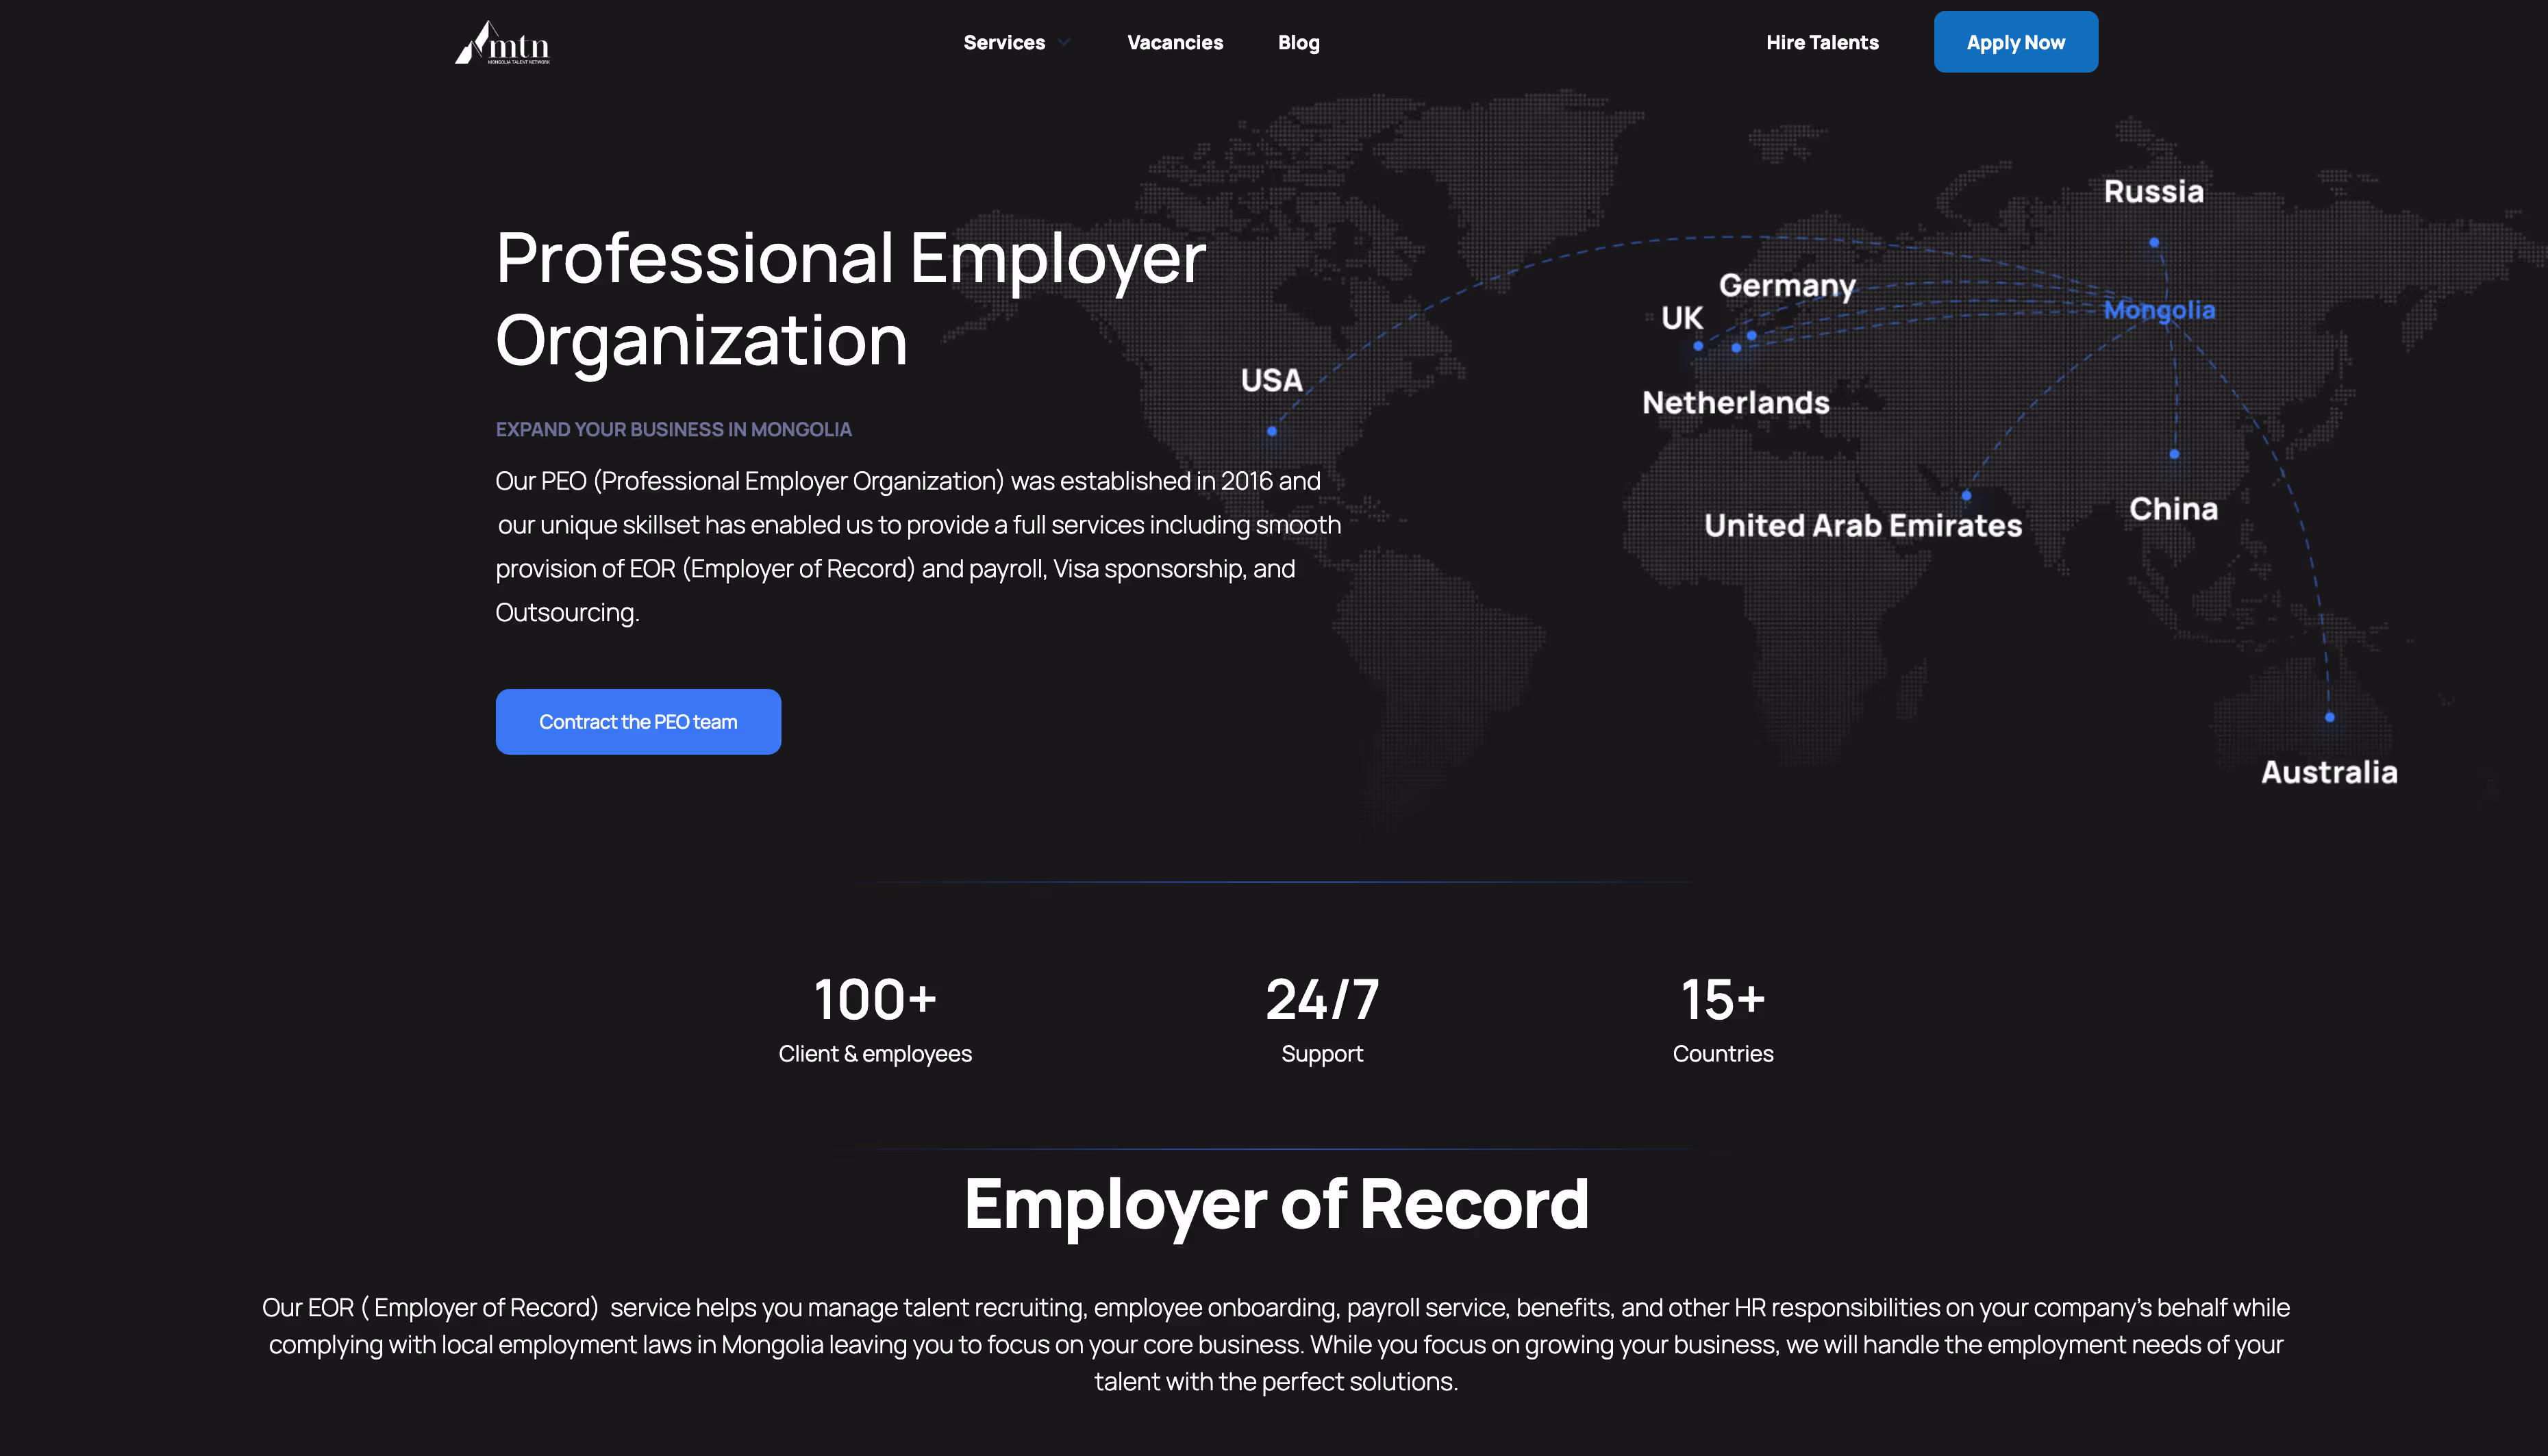
Task: Click the USA map marker dot
Action: (1271, 431)
